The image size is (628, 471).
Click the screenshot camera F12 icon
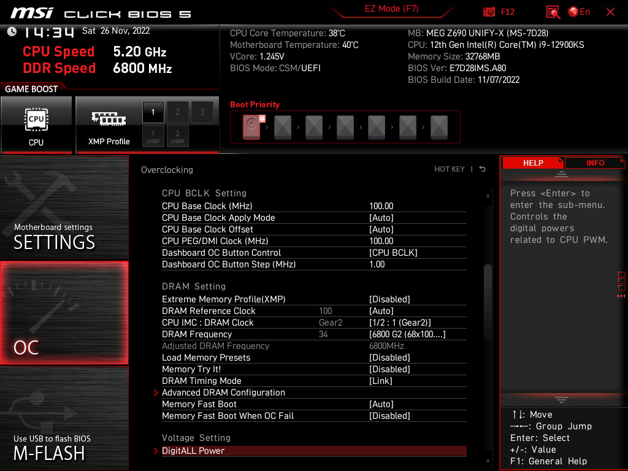click(x=489, y=12)
